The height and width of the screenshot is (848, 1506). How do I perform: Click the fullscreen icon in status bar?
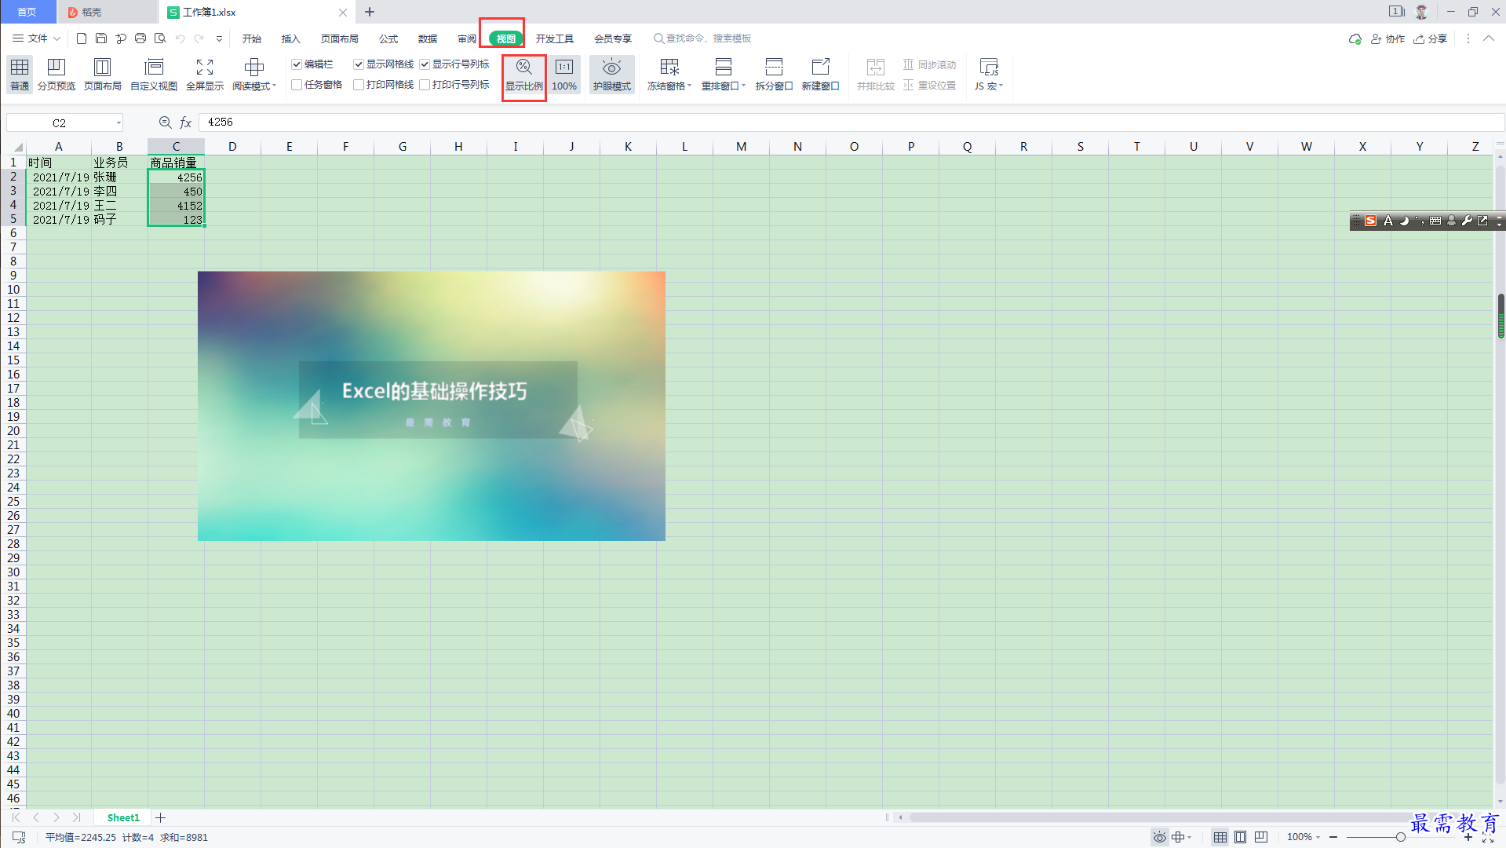[x=1488, y=838]
